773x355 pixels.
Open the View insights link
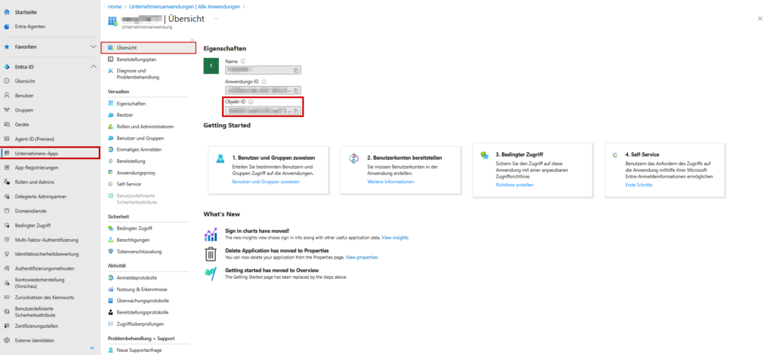395,237
